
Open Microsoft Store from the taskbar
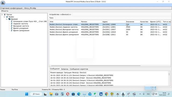coord(73,94)
